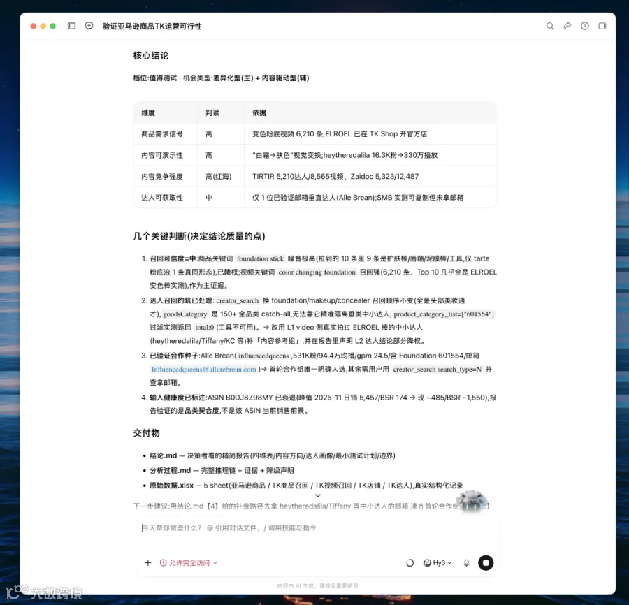Click the goodsCategory code tag
Image resolution: width=629 pixels, height=605 pixels.
pos(185,314)
